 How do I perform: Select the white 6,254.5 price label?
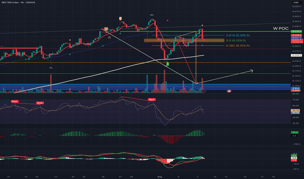296,55
